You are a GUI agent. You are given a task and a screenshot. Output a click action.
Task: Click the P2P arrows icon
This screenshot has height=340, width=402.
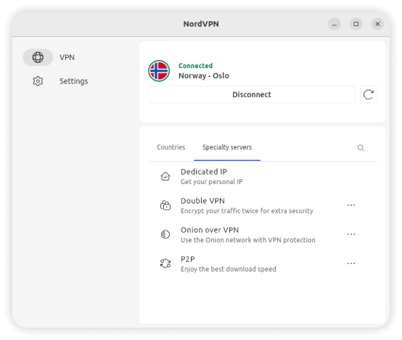pos(165,263)
